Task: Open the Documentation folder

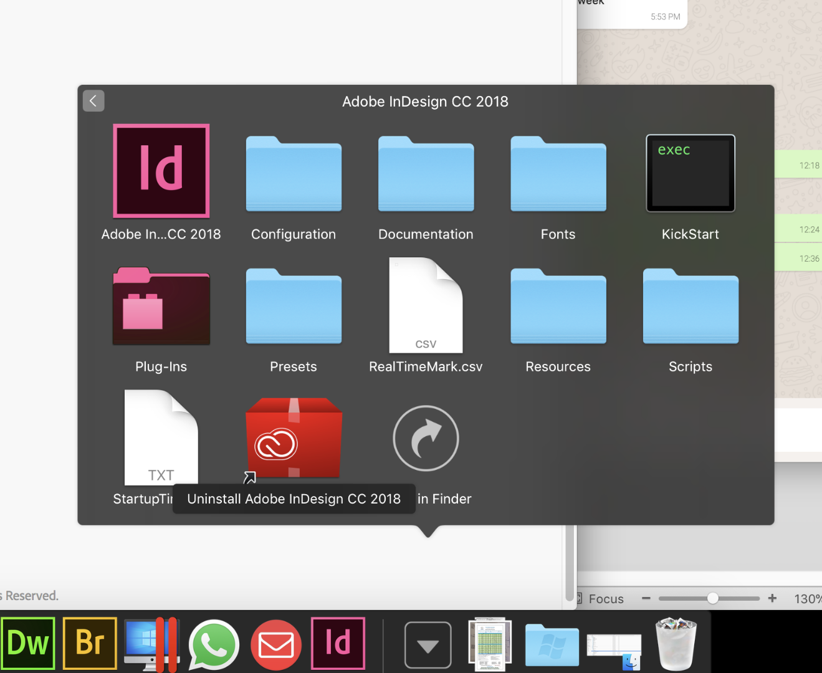Action: pyautogui.click(x=426, y=174)
